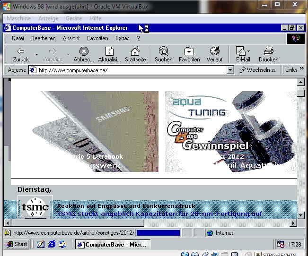Open the Zurück history dropdown arrow
The image size is (308, 256).
point(36,54)
